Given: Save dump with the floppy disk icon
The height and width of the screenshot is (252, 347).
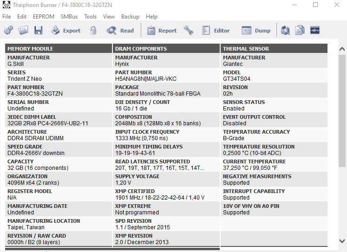Looking at the screenshot, I should click(x=38, y=30).
